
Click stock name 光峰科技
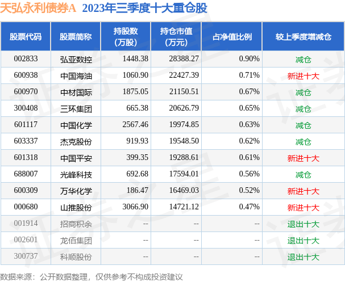point(76,175)
